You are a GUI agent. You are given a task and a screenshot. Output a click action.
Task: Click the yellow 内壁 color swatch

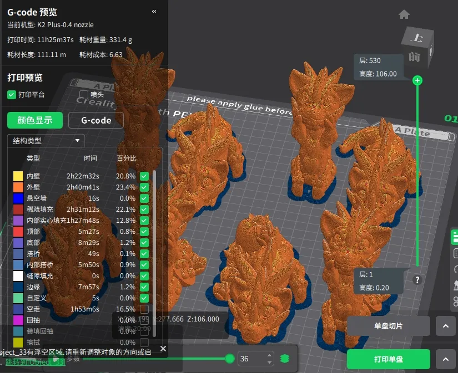[18, 176]
